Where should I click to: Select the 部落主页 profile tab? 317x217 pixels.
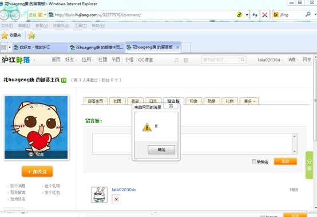(96, 101)
